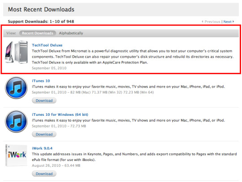
Task: Click the arrow beside Next
Action: click(233, 21)
